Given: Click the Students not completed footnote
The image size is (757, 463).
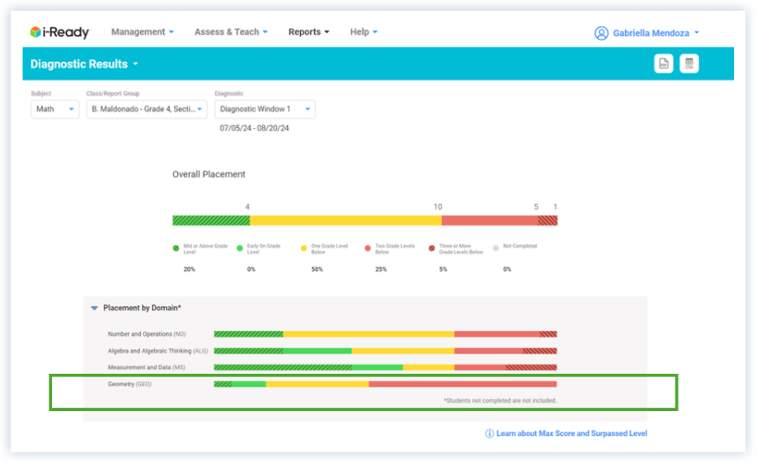Looking at the screenshot, I should point(501,400).
